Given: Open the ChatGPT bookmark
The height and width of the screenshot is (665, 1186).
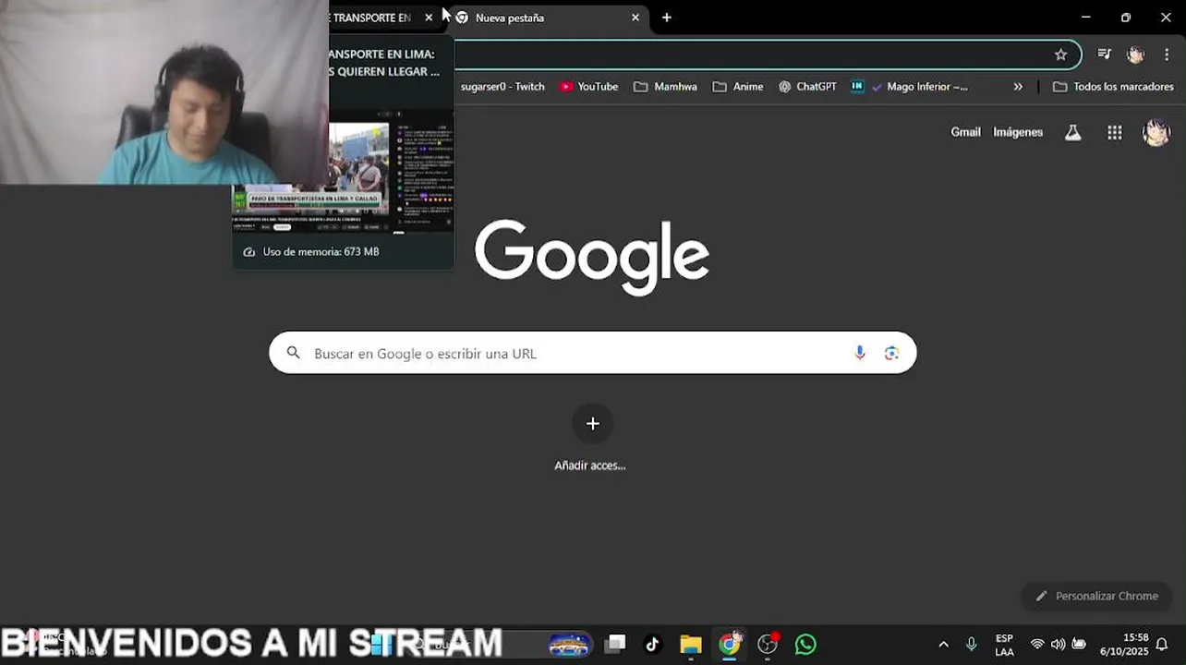Looking at the screenshot, I should click(807, 87).
